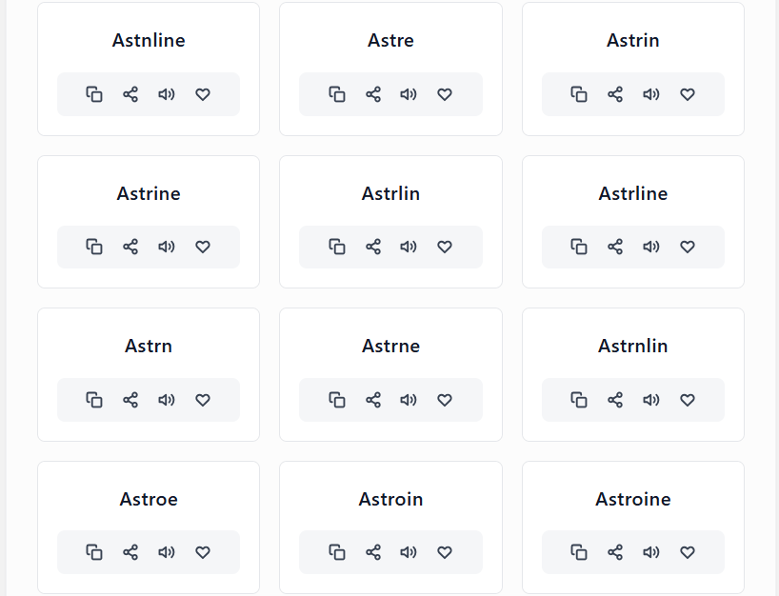Screen dimensions: 779x596
Task: Favorite the name Astrine
Action: [x=203, y=247]
